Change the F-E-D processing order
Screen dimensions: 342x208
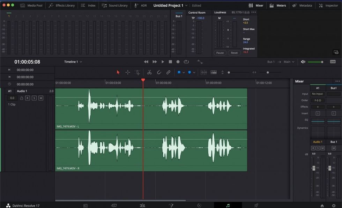[x=318, y=101]
